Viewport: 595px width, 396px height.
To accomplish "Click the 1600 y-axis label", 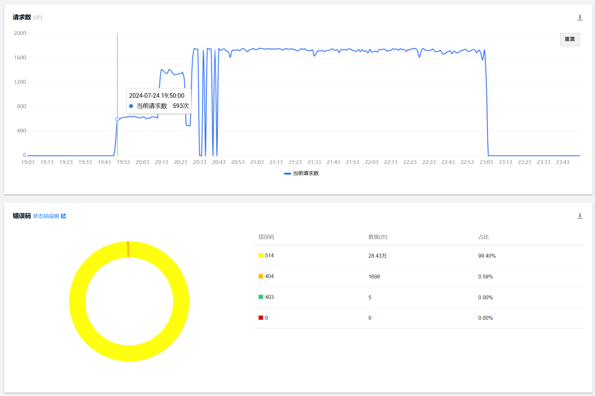I will 20,57.
